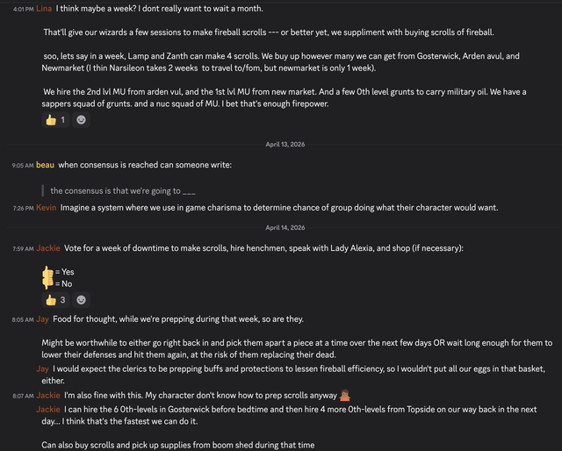The image size is (562, 451).
Task: Click Jackie's username on the 7:59 AM vote message
Action: [x=48, y=248]
